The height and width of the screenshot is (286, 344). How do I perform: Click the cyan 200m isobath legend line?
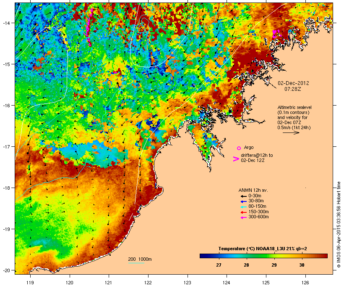point(136,263)
